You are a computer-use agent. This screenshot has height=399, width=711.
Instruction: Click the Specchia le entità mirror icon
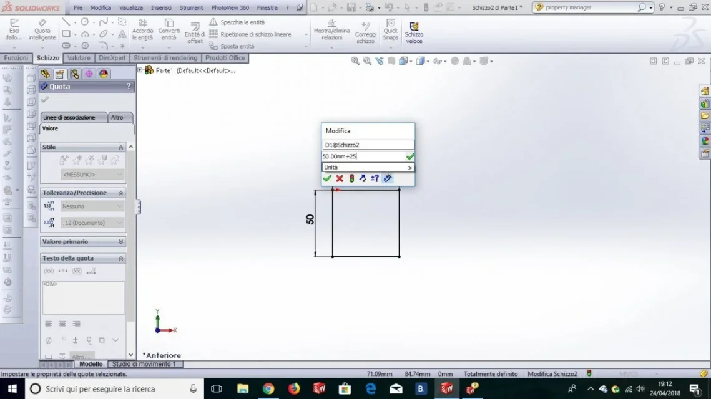213,22
